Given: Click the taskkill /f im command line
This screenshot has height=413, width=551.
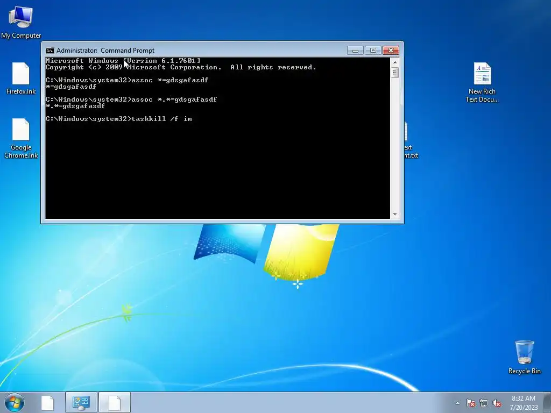Looking at the screenshot, I should coord(119,119).
